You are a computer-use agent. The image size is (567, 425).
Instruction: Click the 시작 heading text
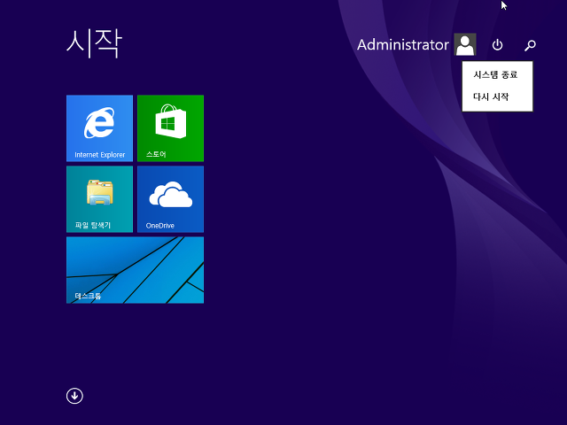94,43
